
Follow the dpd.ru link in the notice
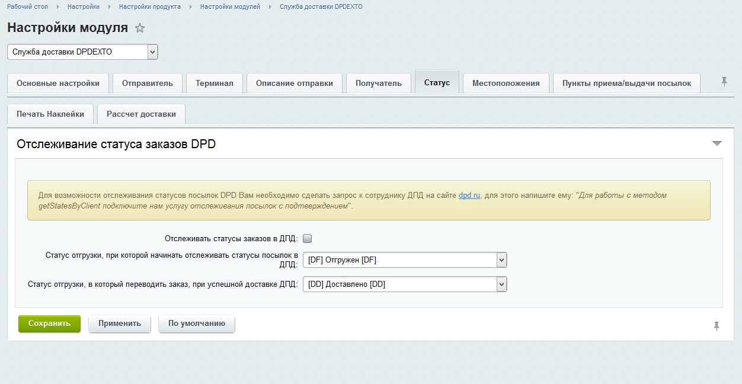coord(469,195)
